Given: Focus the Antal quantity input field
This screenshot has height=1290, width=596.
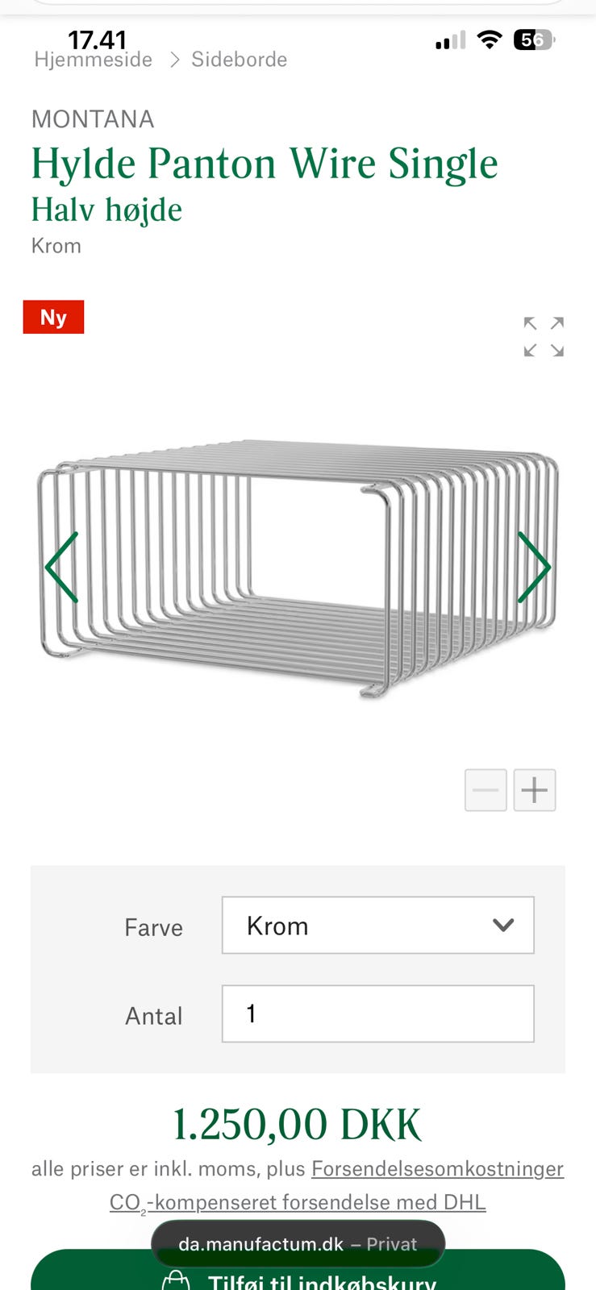Looking at the screenshot, I should (378, 1013).
